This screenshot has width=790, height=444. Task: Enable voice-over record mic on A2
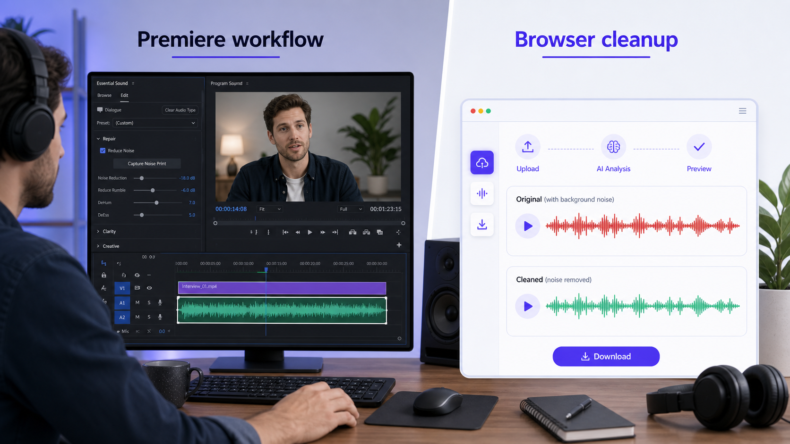(160, 317)
